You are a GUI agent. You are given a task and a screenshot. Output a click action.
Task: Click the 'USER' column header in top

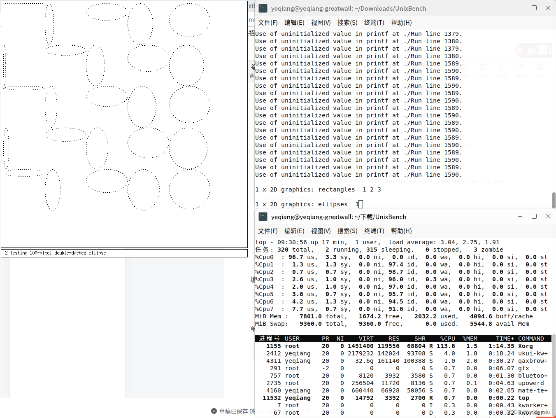(x=292, y=339)
